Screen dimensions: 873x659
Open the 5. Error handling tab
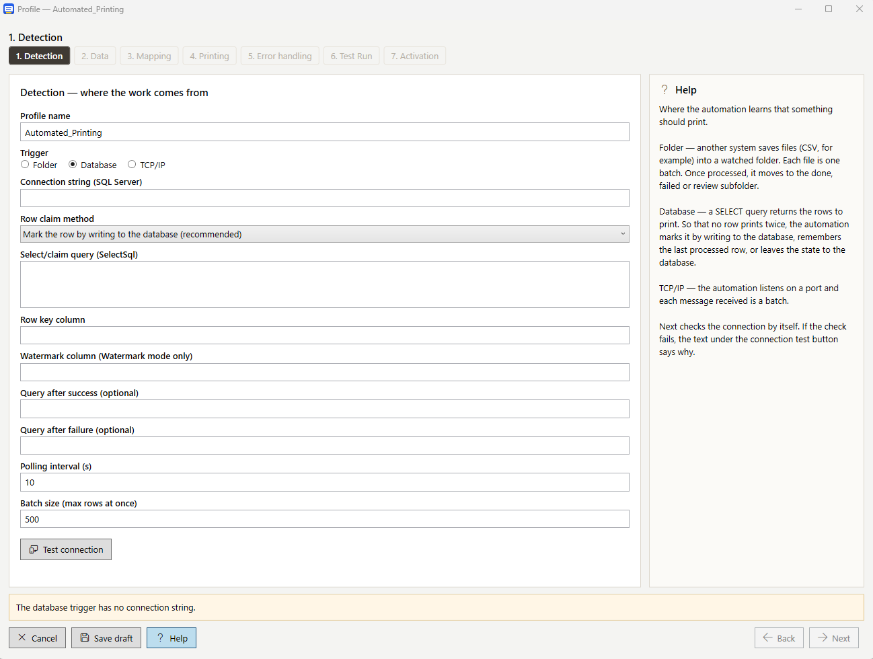(x=280, y=56)
